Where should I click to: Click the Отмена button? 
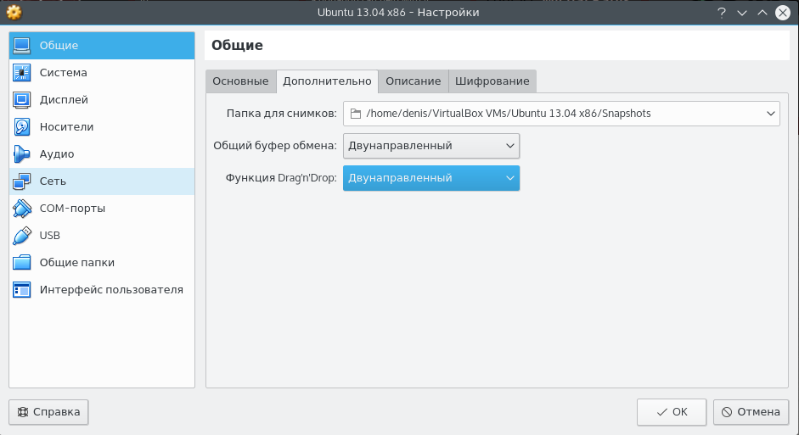(x=751, y=412)
